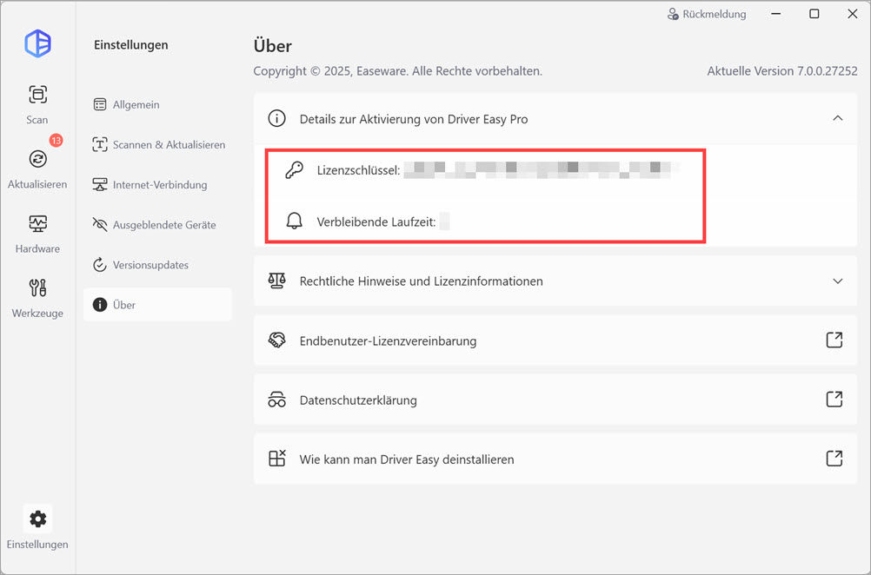Click the Driver Easy logo icon
Image resolution: width=871 pixels, height=575 pixels.
click(37, 43)
